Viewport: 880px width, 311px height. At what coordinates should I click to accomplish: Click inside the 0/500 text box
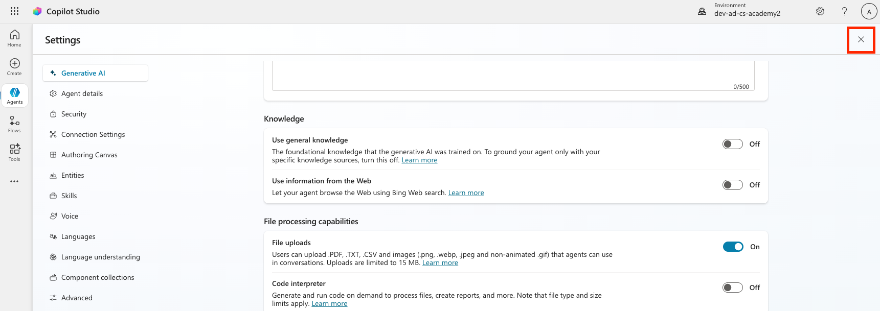click(x=511, y=74)
